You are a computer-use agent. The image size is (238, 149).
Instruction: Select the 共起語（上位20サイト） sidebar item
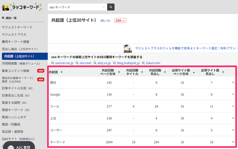(x=25, y=56)
